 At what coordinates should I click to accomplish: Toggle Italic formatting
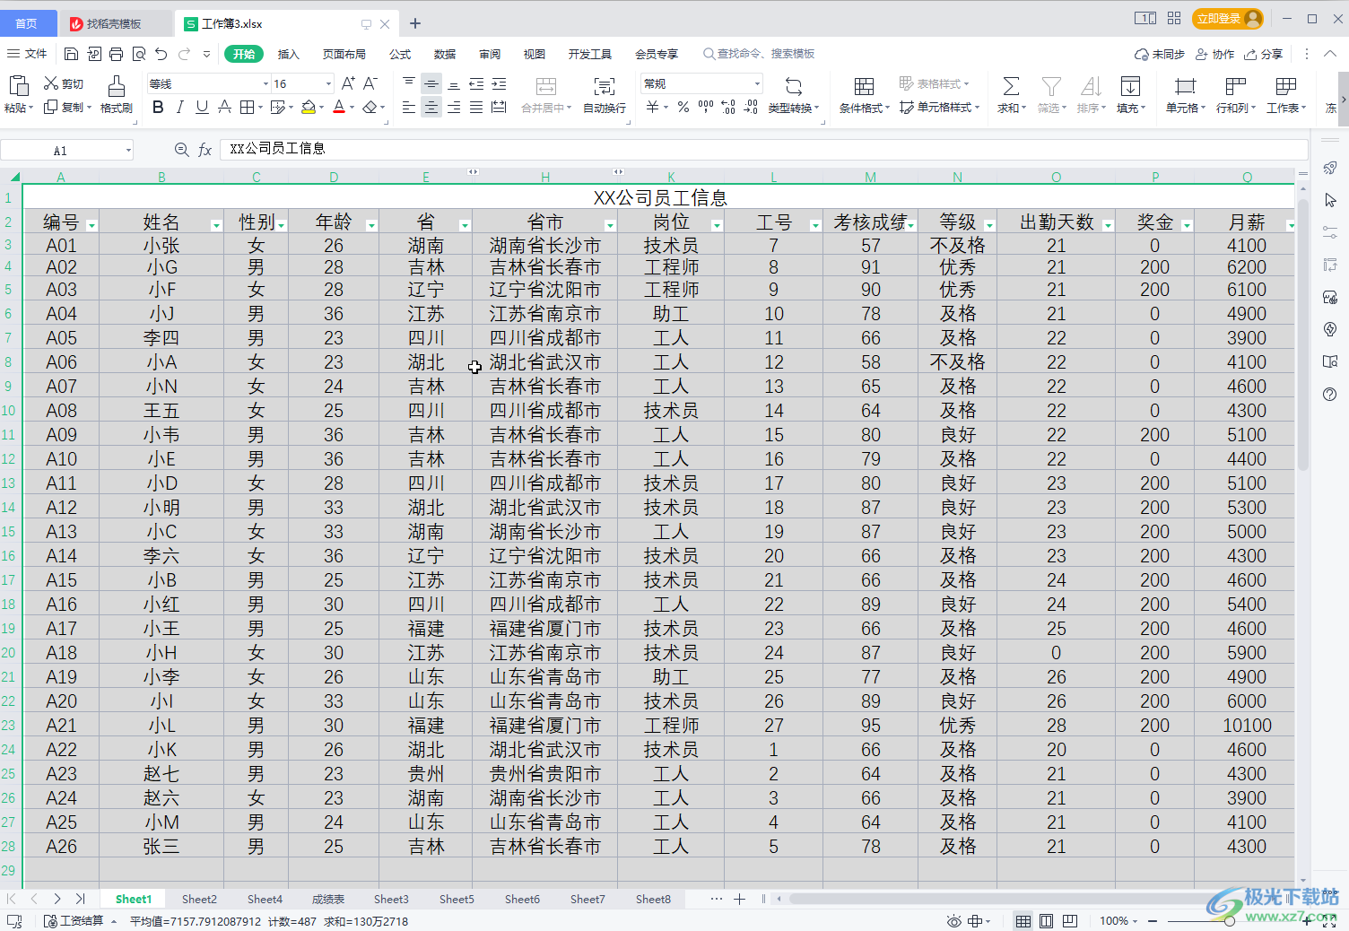[x=179, y=108]
